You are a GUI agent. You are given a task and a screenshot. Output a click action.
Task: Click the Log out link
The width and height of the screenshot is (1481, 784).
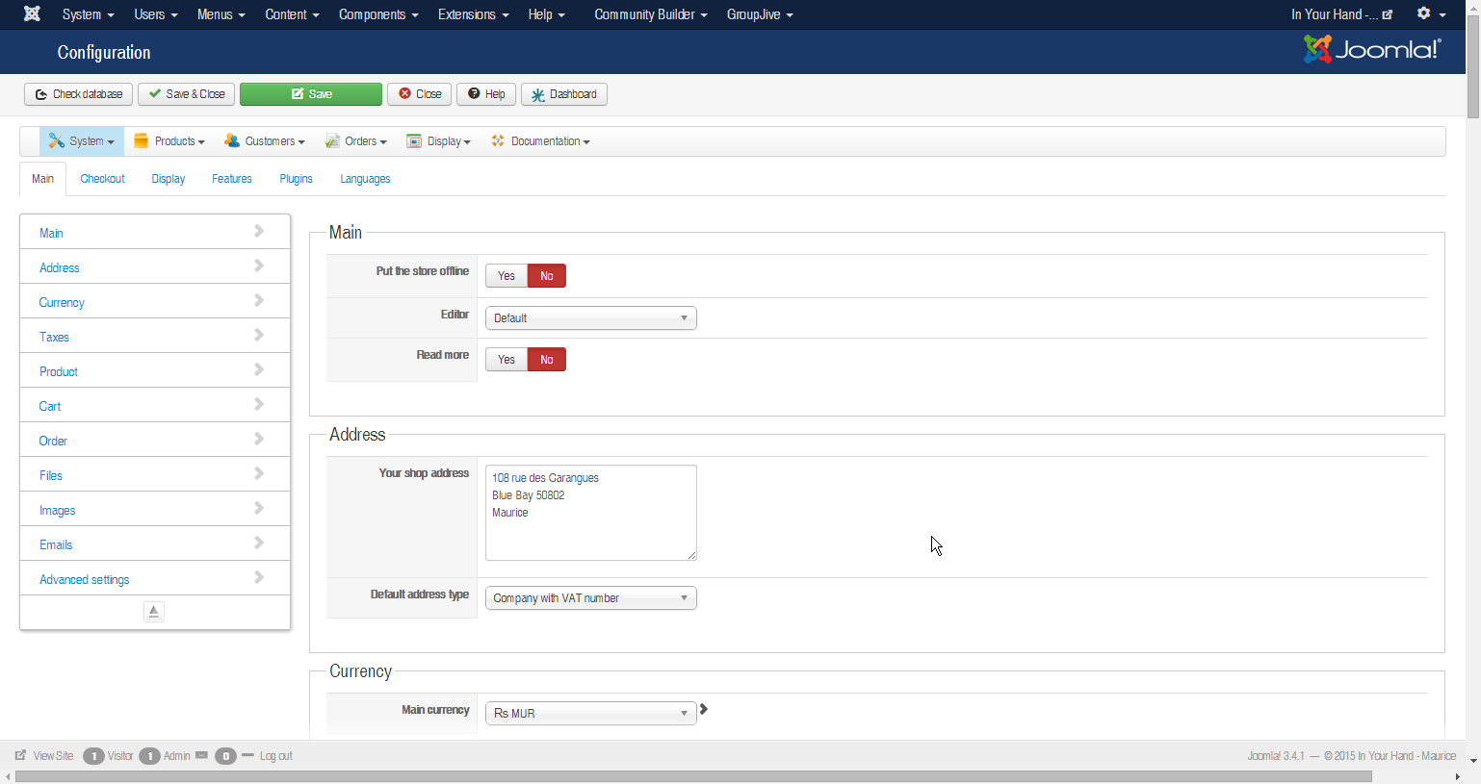(276, 756)
